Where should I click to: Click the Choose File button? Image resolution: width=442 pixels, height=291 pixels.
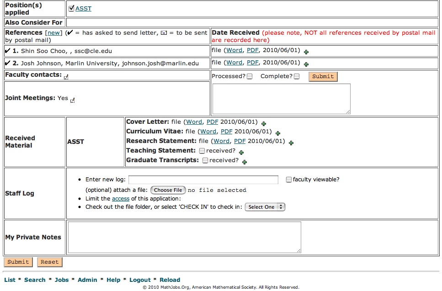tap(168, 190)
